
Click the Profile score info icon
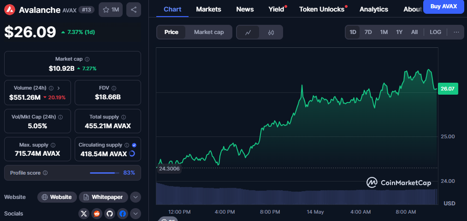pos(45,173)
